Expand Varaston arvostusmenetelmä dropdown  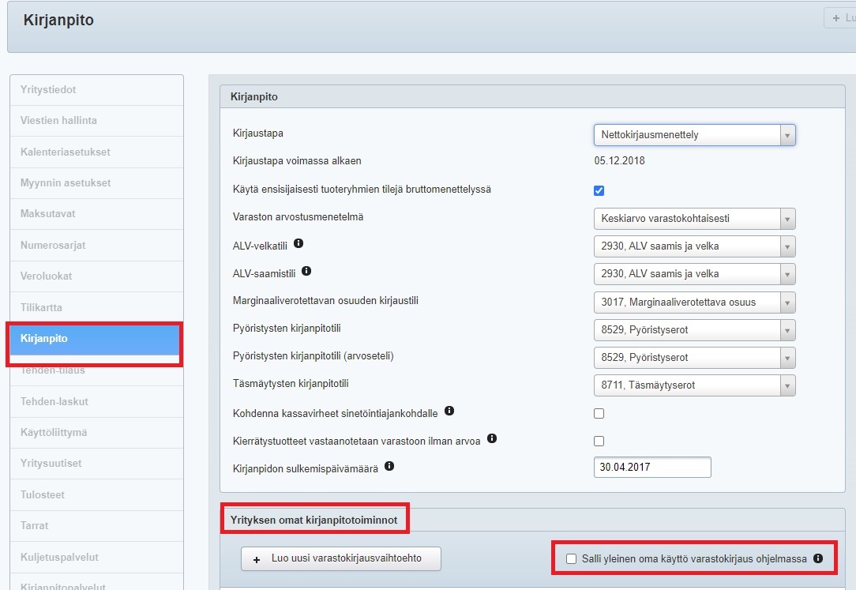(693, 218)
